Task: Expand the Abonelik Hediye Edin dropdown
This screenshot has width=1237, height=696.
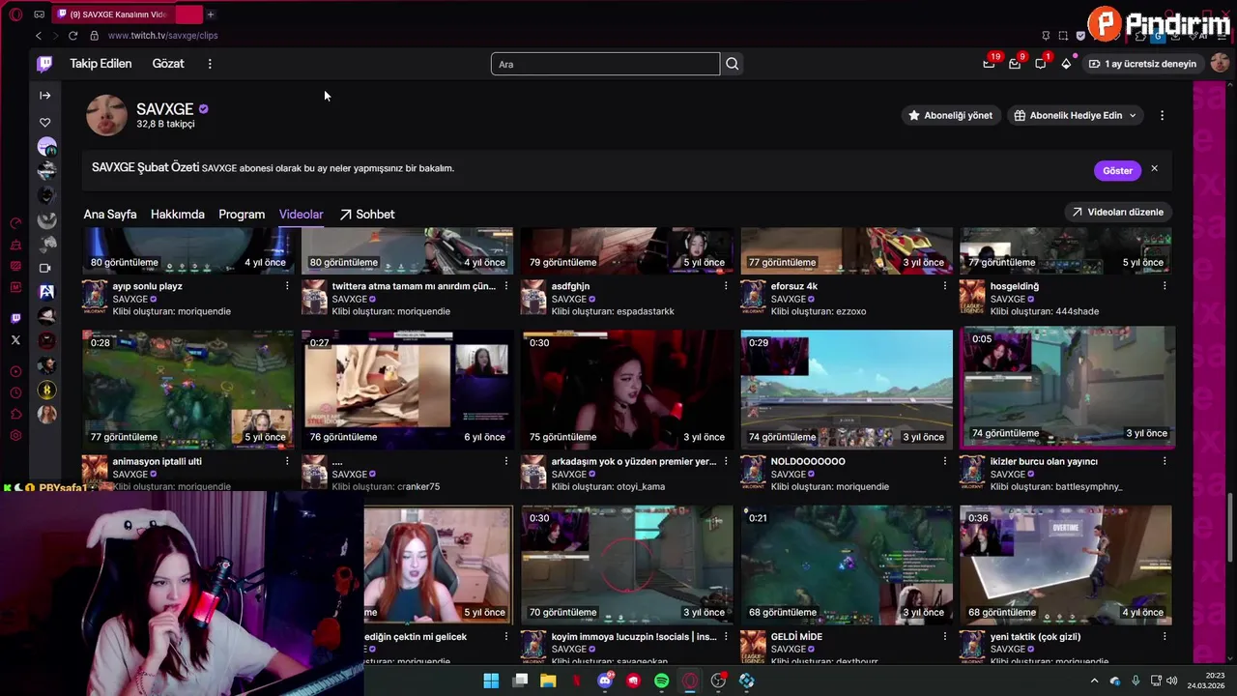Action: click(1134, 115)
